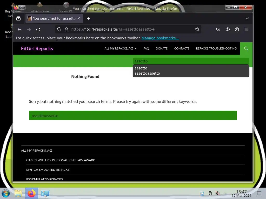Click the padlock site info icon
Screen dimensions: 266x199
pos(66,29)
